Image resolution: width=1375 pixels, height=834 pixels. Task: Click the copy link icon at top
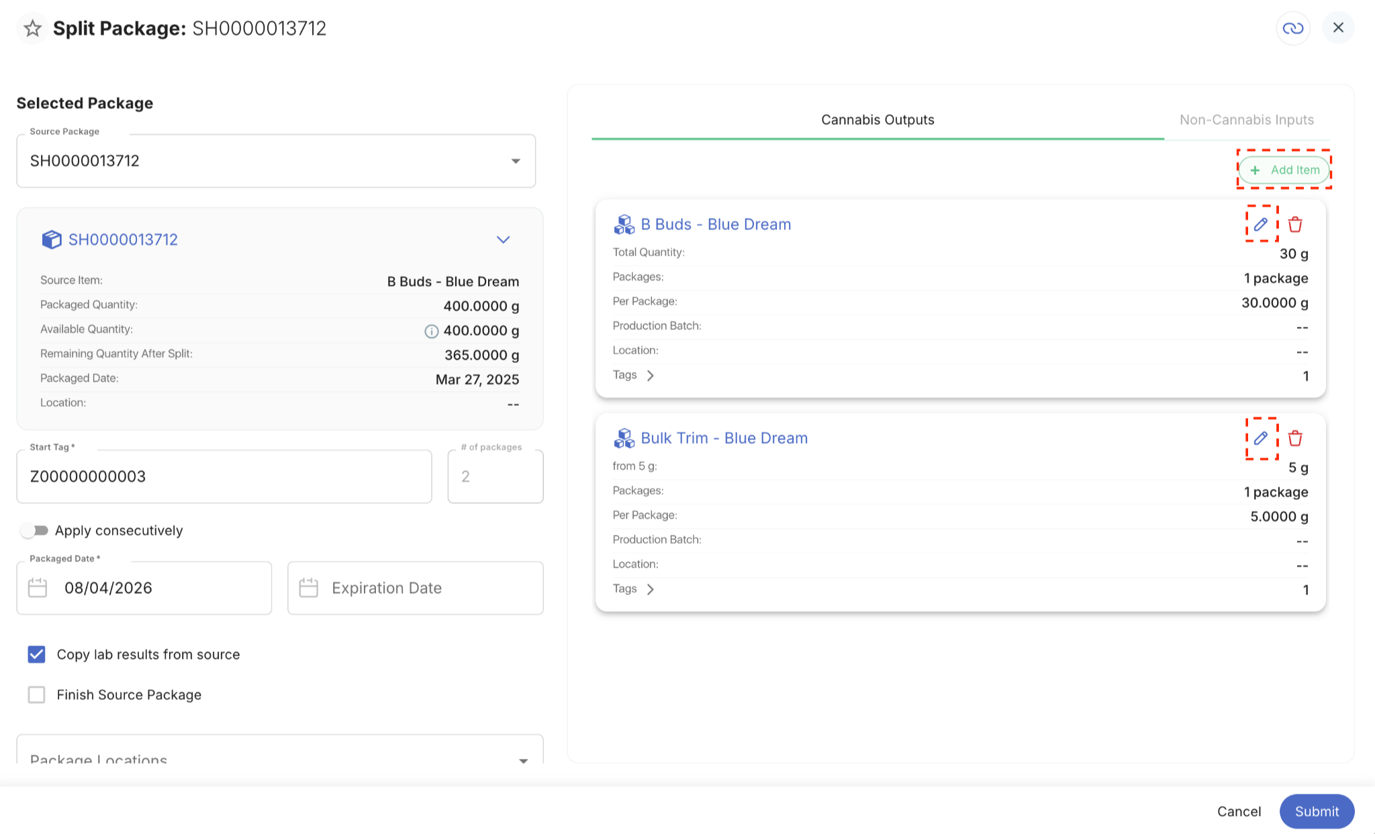[x=1292, y=28]
